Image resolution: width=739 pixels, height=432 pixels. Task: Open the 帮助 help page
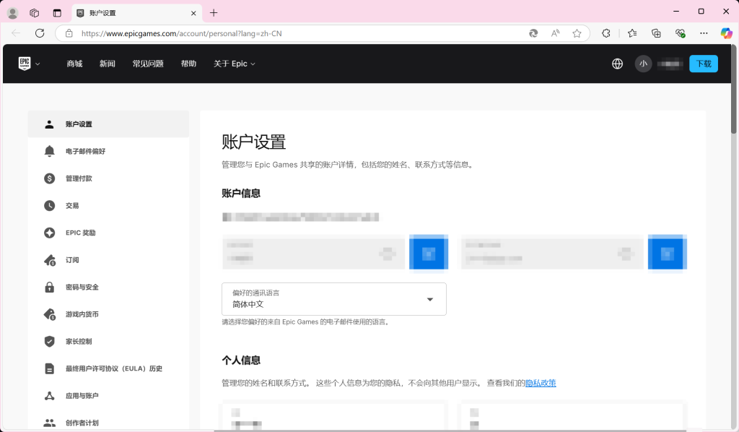pos(188,64)
